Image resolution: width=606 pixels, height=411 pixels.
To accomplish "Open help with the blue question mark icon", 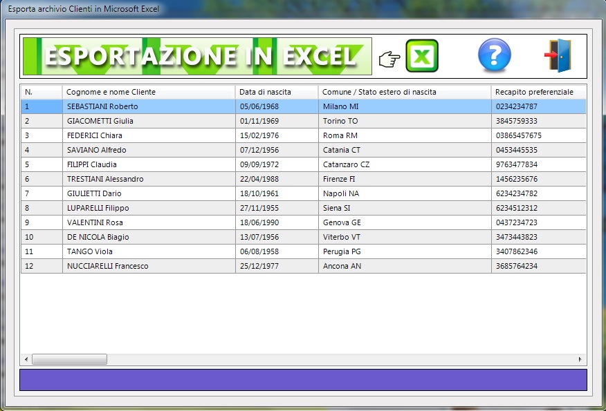I will 495,55.
